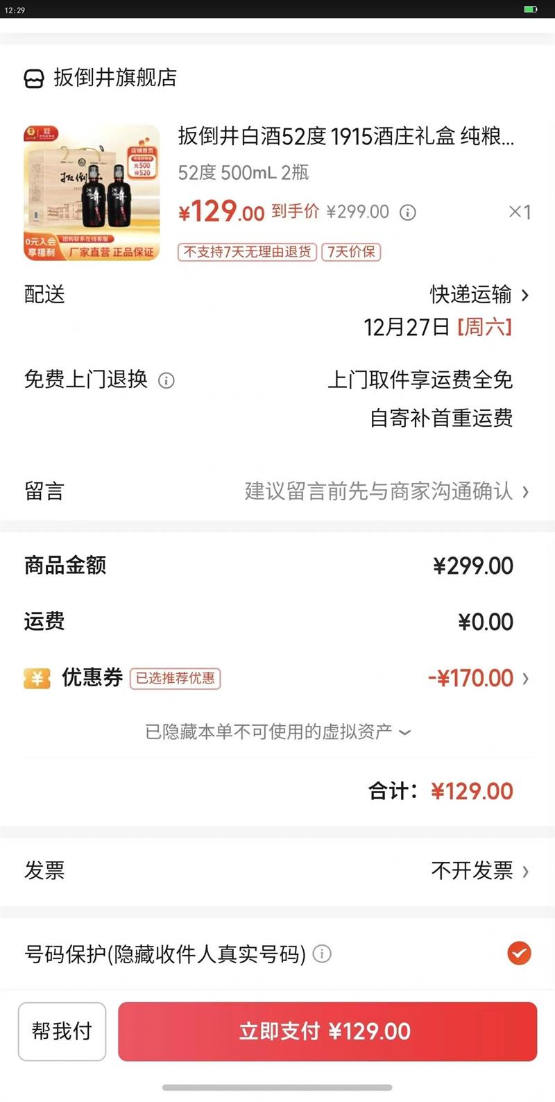Tap the 帮我付 button
This screenshot has width=555, height=1102.
coord(62,1031)
